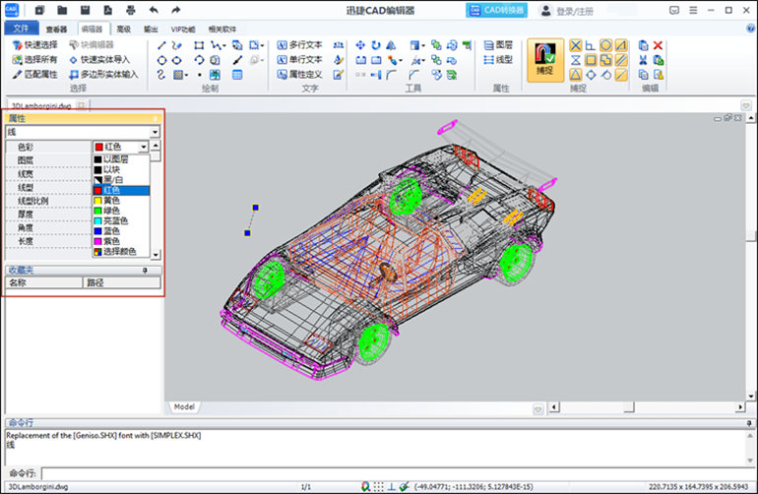Switch to the VIP功能 tab

(183, 29)
